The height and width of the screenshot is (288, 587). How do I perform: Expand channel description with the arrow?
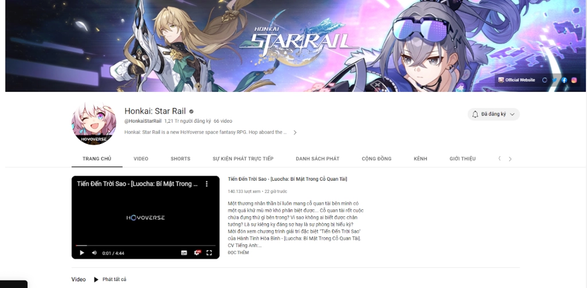(295, 133)
